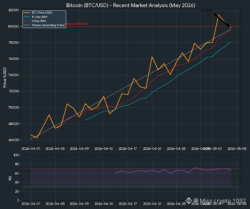Image resolution: width=250 pixels, height=209 pixels.
Task: Click the red Resistance $80,000 annotation text
Action: 77,24
